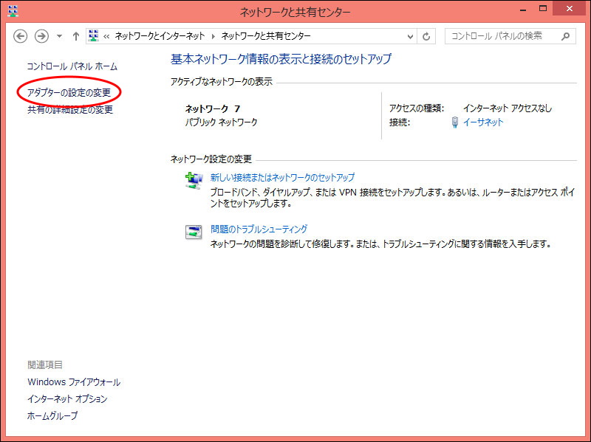The width and height of the screenshot is (591, 442).
Task: Click the ネットワーク 7 network name
Action: pyautogui.click(x=213, y=108)
